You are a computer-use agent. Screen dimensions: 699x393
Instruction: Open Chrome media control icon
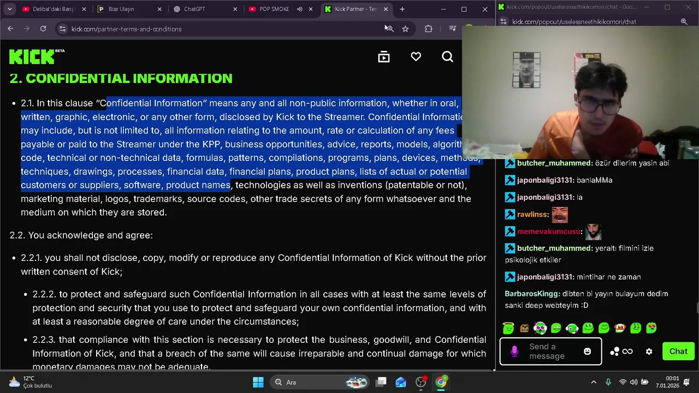[452, 28]
